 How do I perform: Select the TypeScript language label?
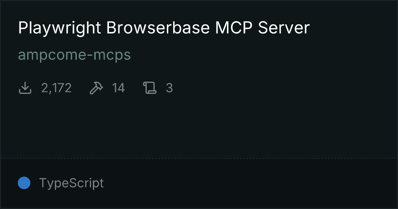click(71, 183)
